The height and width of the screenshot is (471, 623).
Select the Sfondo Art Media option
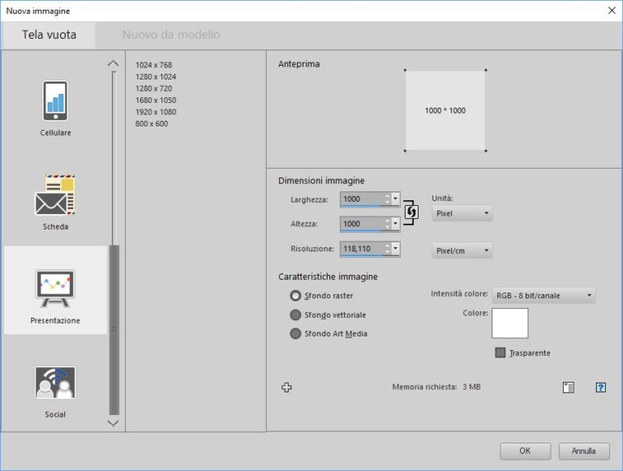[296, 333]
